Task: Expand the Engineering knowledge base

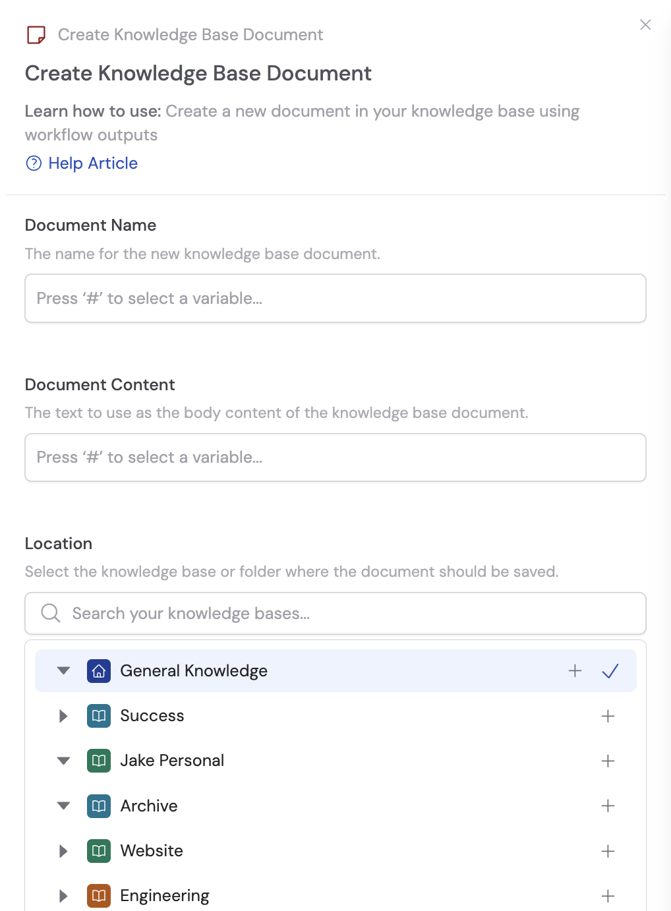Action: tap(63, 896)
